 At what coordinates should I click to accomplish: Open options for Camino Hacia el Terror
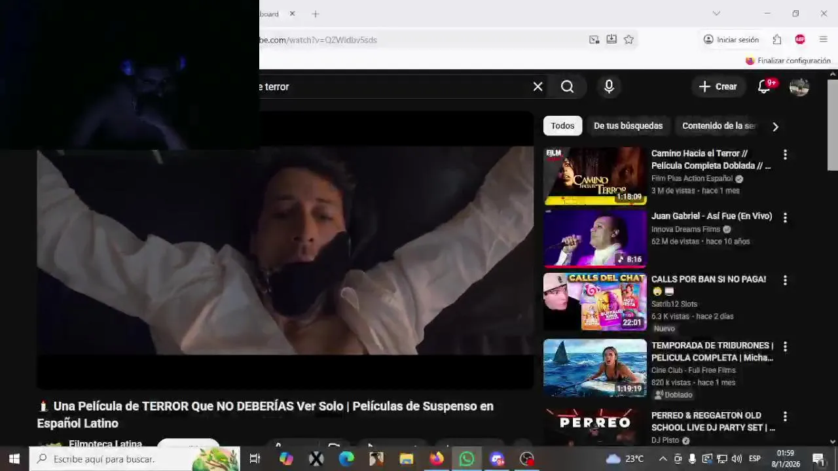[x=785, y=154]
